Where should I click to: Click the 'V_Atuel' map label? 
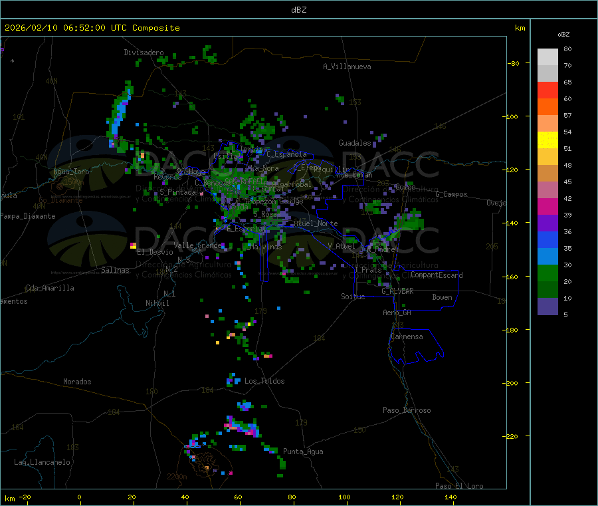click(342, 246)
